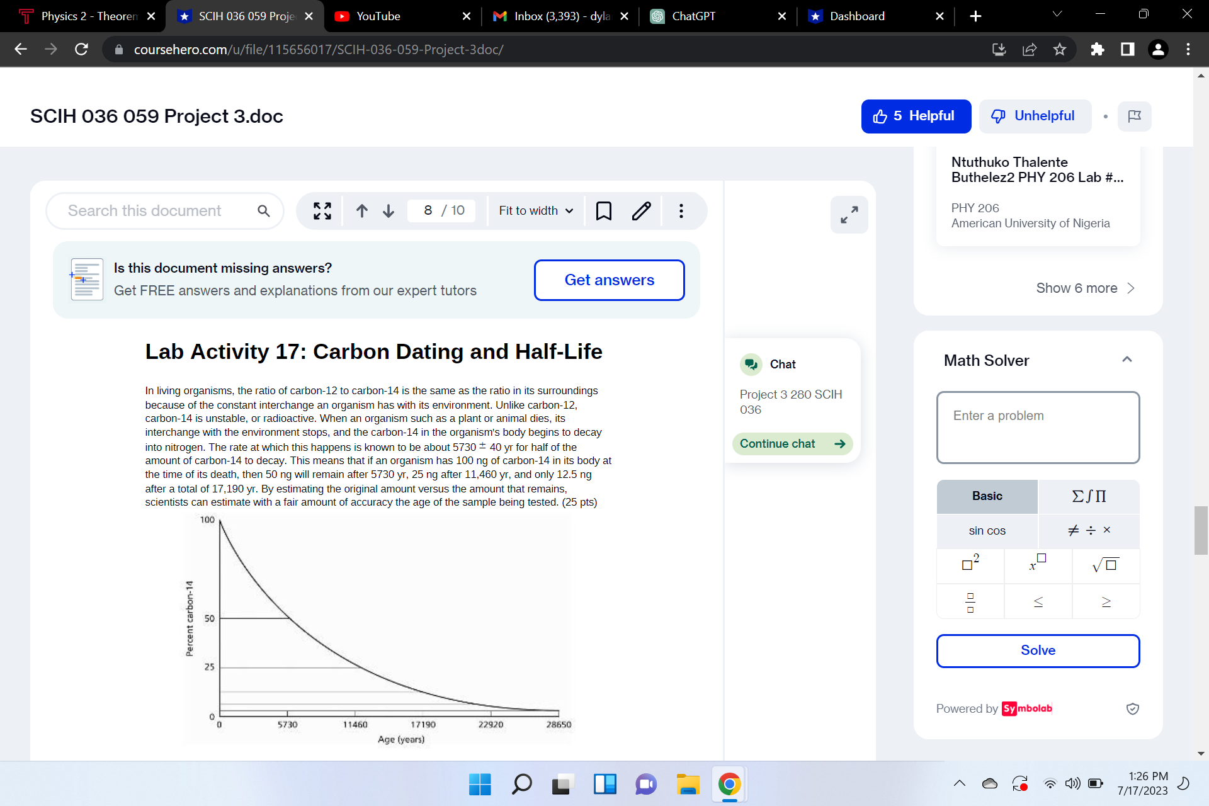Go to the next page with down arrow
Image resolution: width=1209 pixels, height=806 pixels.
(389, 210)
